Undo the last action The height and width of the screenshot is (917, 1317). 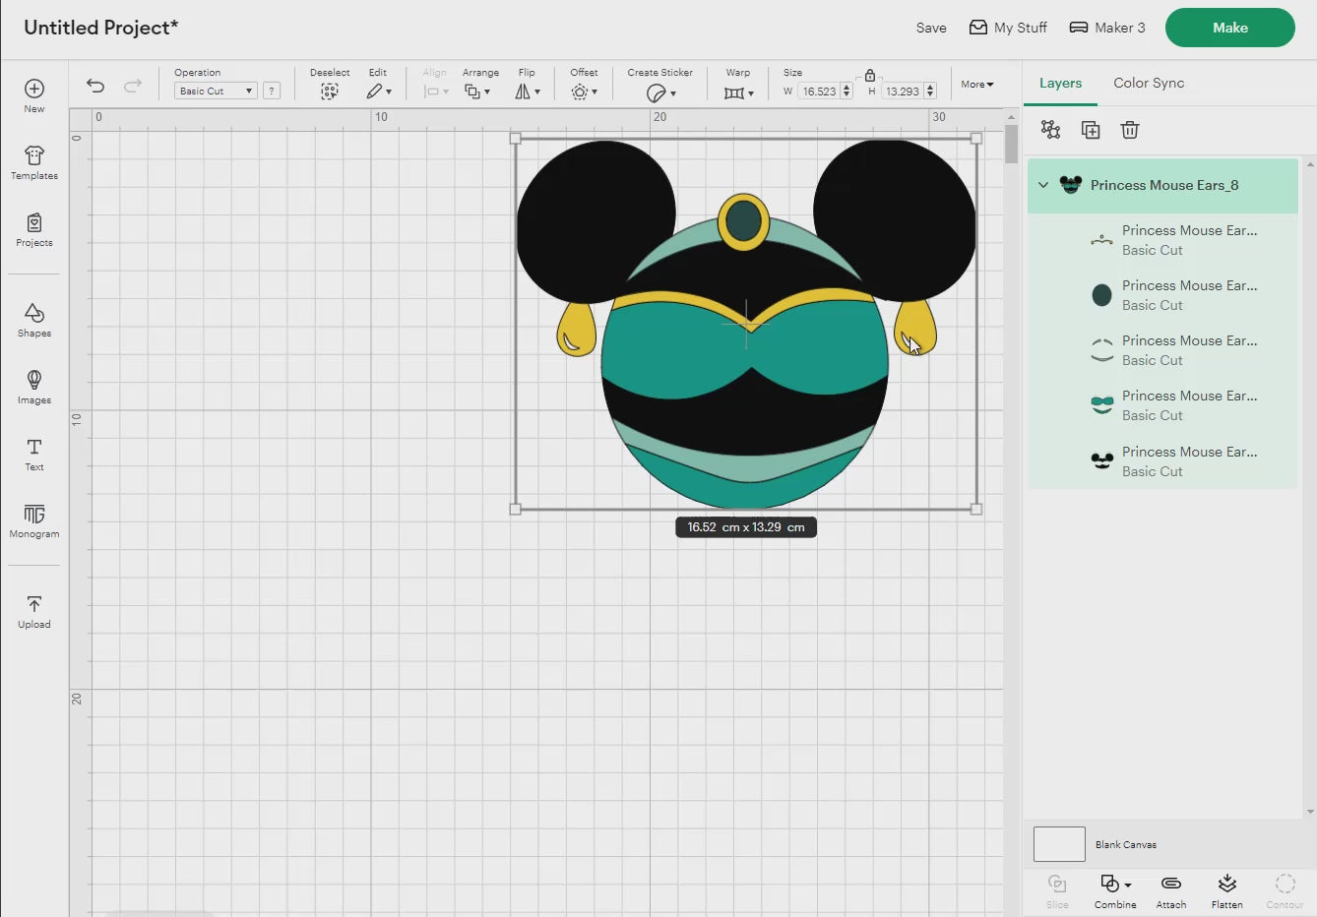pyautogui.click(x=95, y=86)
